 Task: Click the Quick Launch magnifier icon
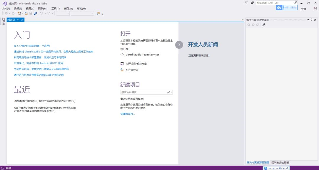[x=296, y=3]
